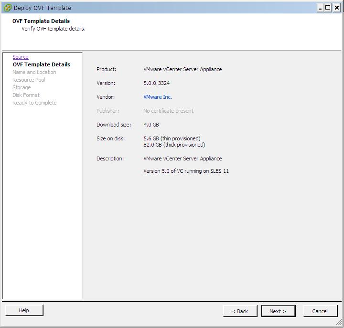Go back to the Source step link
This screenshot has width=344, height=328.
click(21, 57)
